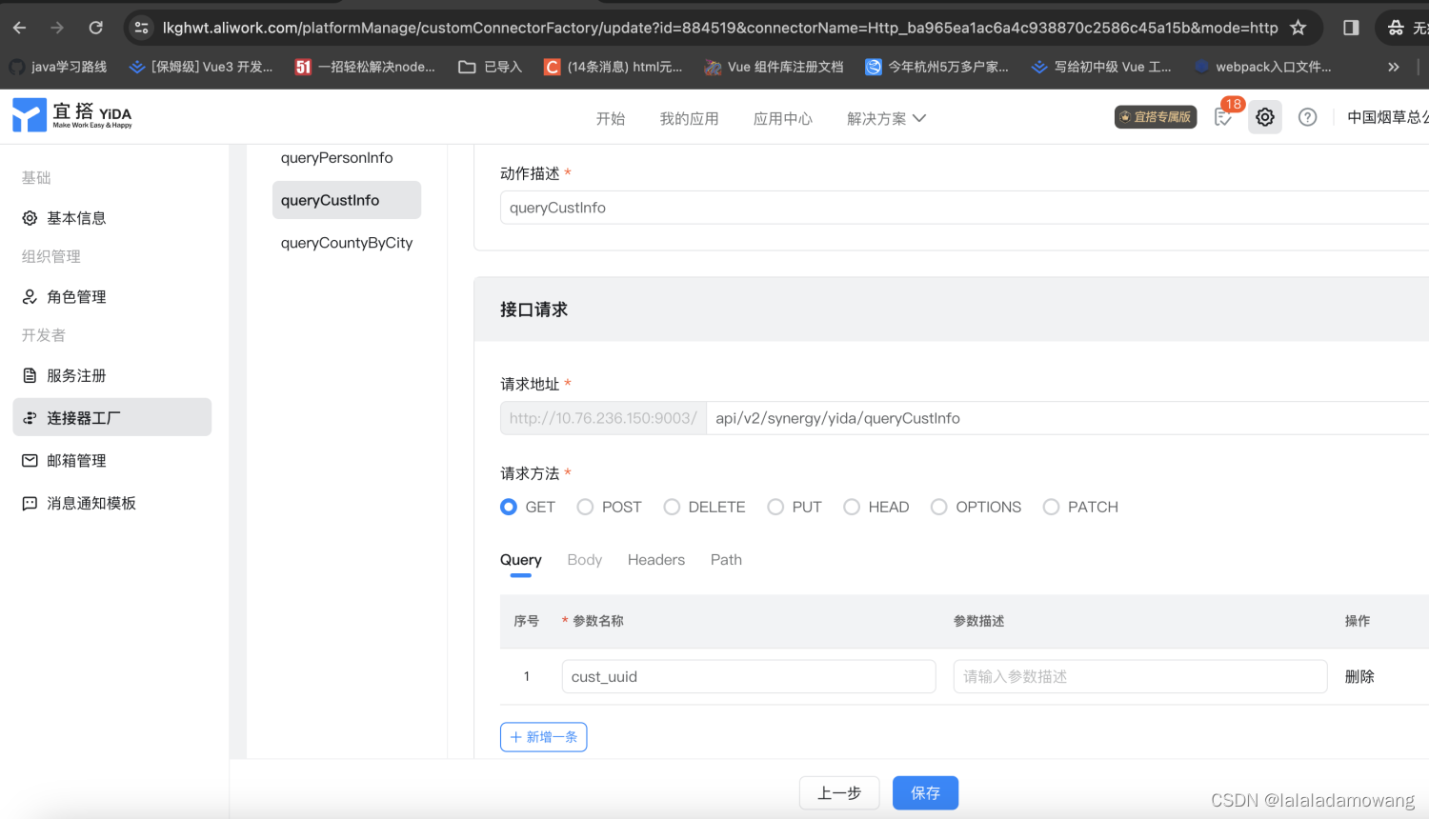Open 服务注册 in the sidebar
1429x819 pixels.
point(112,376)
